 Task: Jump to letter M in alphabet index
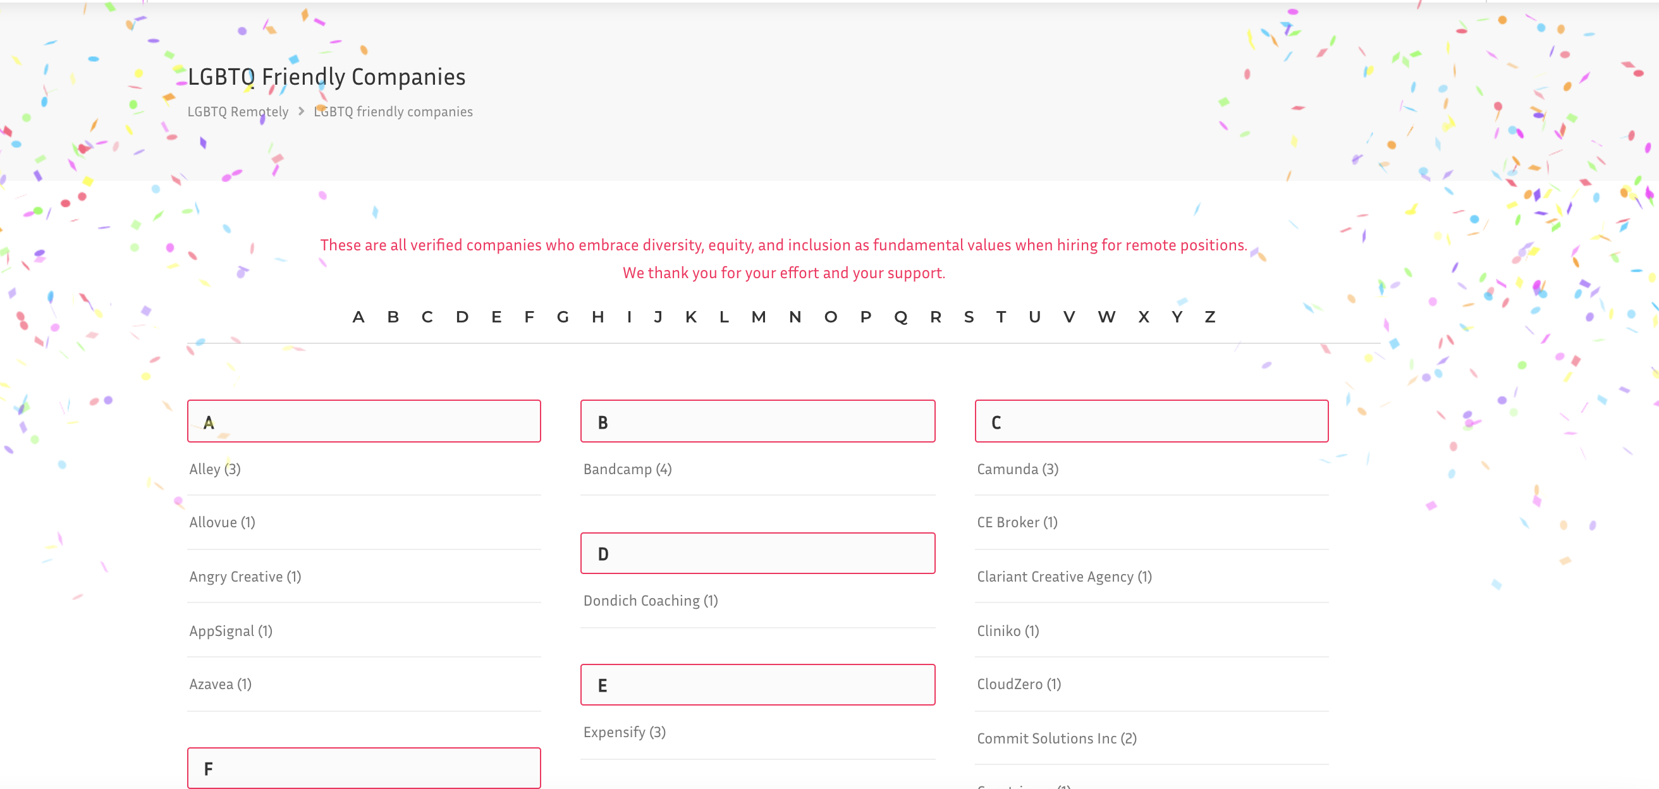758,317
